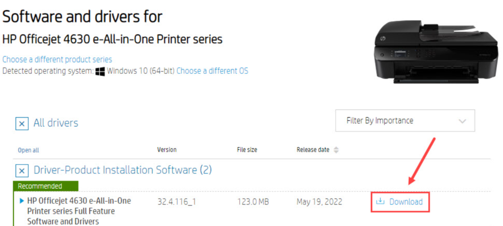The image size is (503, 226).
Task: Click the download arrow icon beside Download
Action: coord(380,202)
